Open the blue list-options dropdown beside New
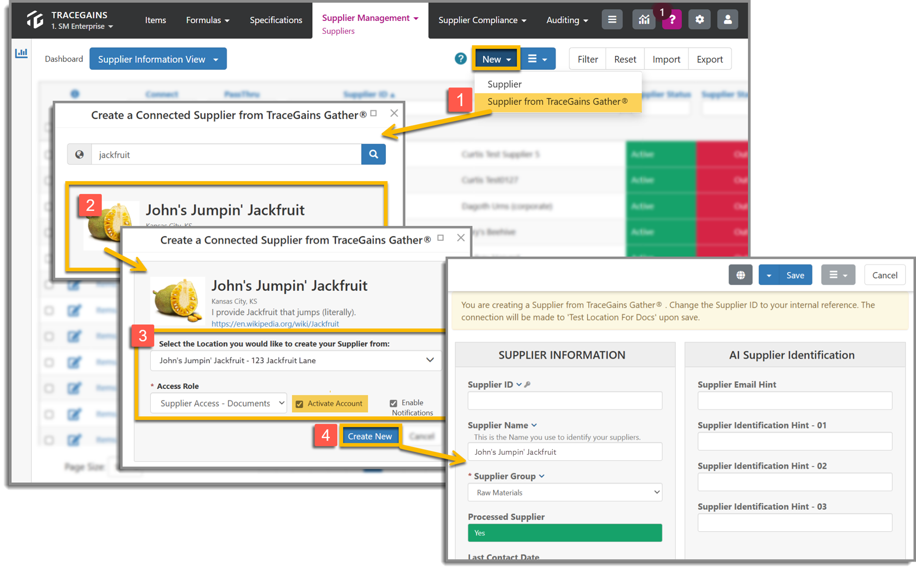 tap(538, 59)
